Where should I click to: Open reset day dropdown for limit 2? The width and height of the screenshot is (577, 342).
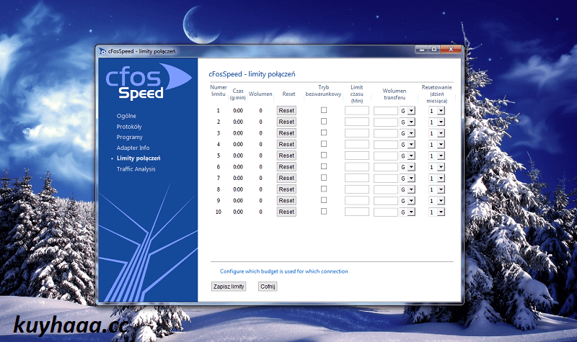437,122
